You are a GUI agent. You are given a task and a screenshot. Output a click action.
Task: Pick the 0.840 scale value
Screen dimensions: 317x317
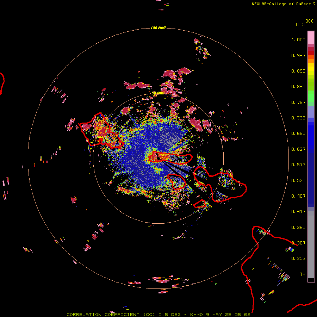coord(298,87)
